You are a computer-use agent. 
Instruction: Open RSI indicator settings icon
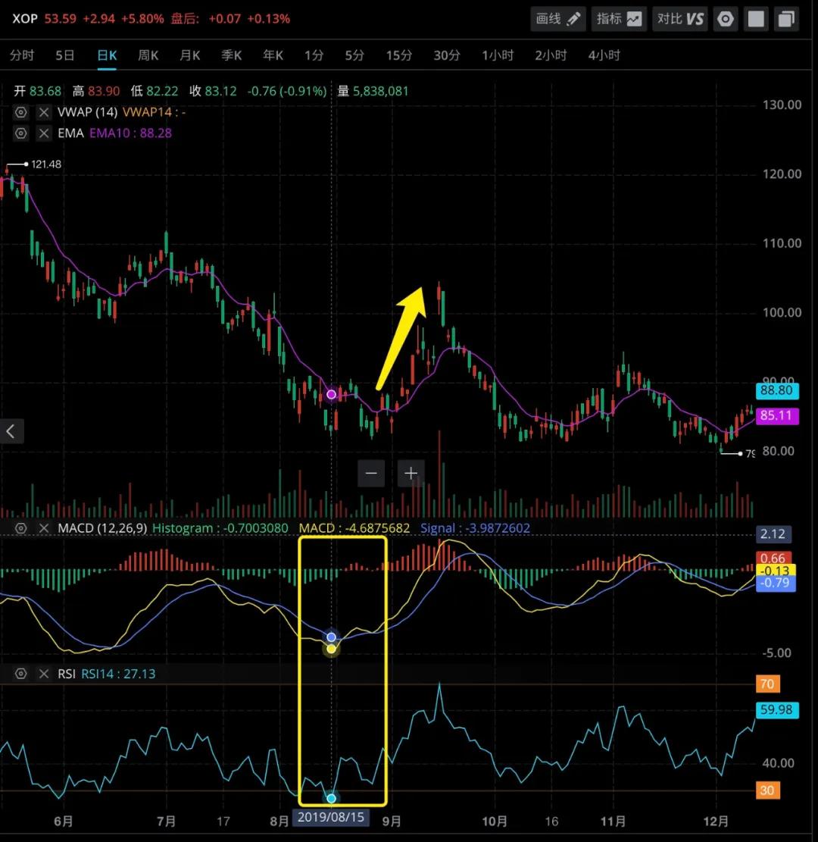21,674
